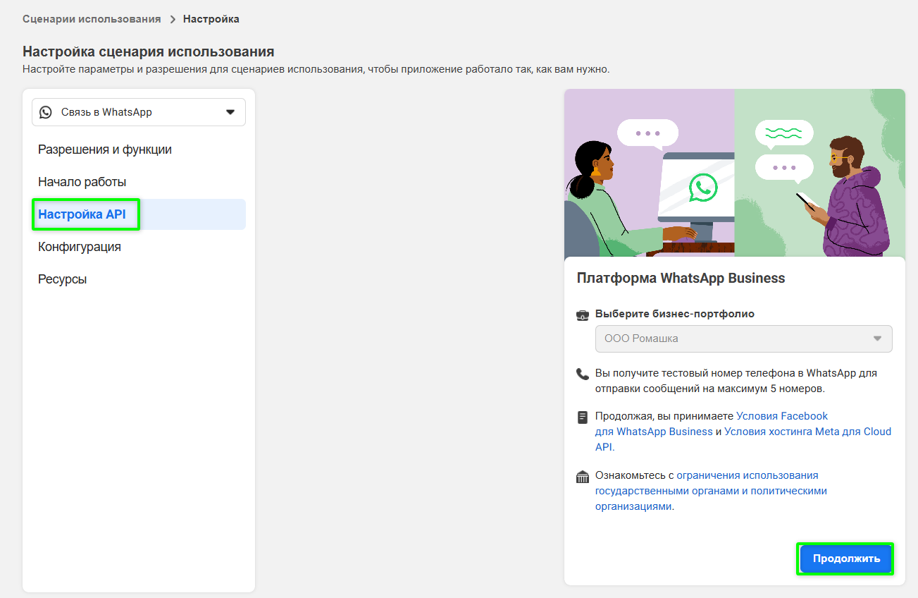918x598 pixels.
Task: Select Настройка API in the sidebar
Action: pos(82,214)
